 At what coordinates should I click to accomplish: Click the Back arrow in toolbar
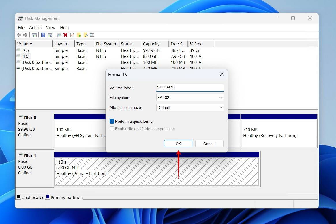(19, 35)
